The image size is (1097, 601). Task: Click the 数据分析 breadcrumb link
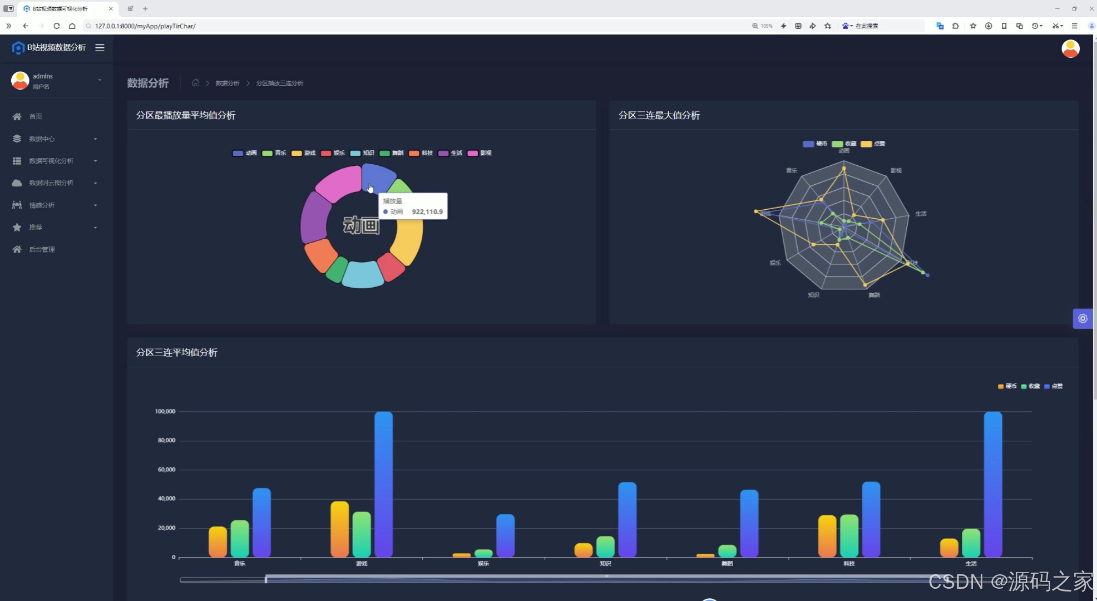click(228, 83)
